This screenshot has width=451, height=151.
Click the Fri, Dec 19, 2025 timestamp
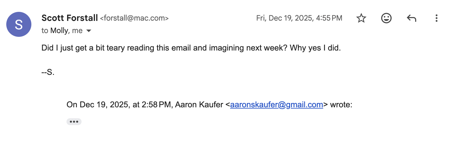pyautogui.click(x=299, y=18)
